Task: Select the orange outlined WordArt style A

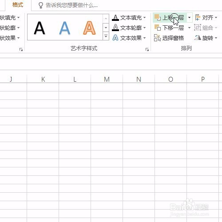Action: coord(89,28)
